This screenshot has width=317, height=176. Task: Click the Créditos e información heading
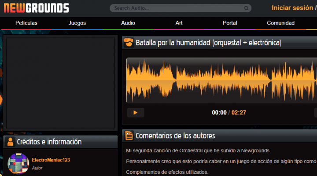(x=49, y=142)
